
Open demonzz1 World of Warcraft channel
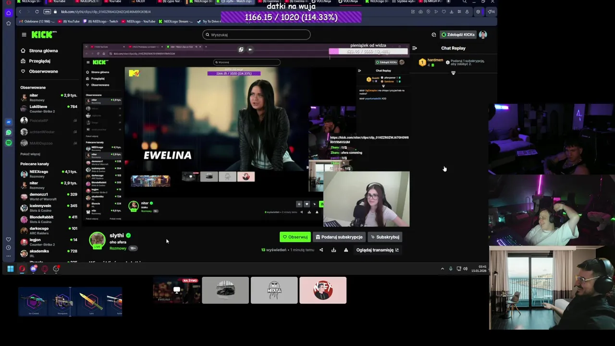pyautogui.click(x=48, y=197)
